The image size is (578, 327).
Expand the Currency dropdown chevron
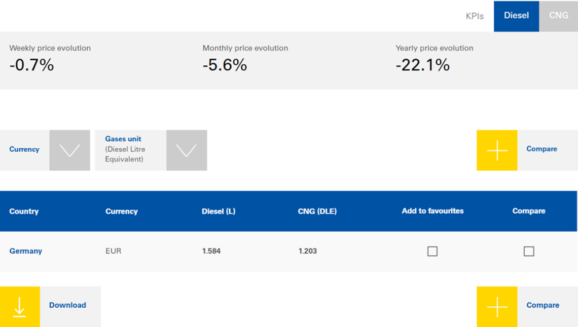(69, 150)
